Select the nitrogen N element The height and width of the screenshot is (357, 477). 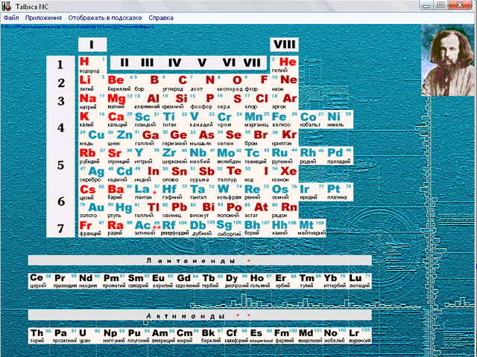tap(203, 83)
